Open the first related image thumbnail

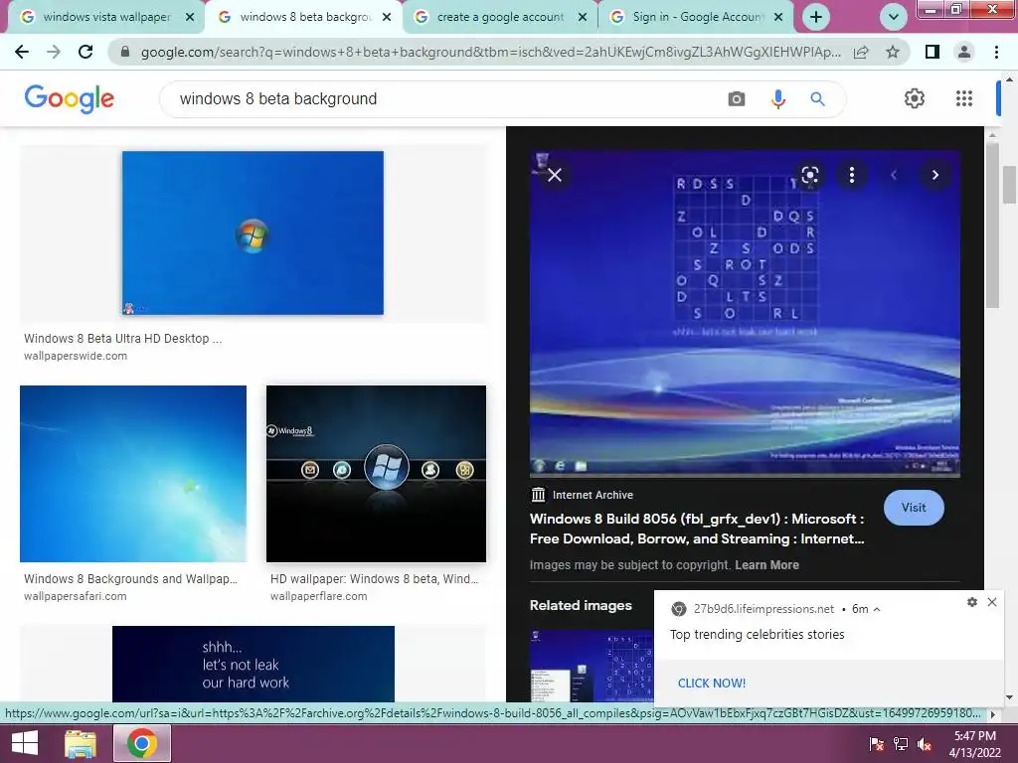point(592,665)
